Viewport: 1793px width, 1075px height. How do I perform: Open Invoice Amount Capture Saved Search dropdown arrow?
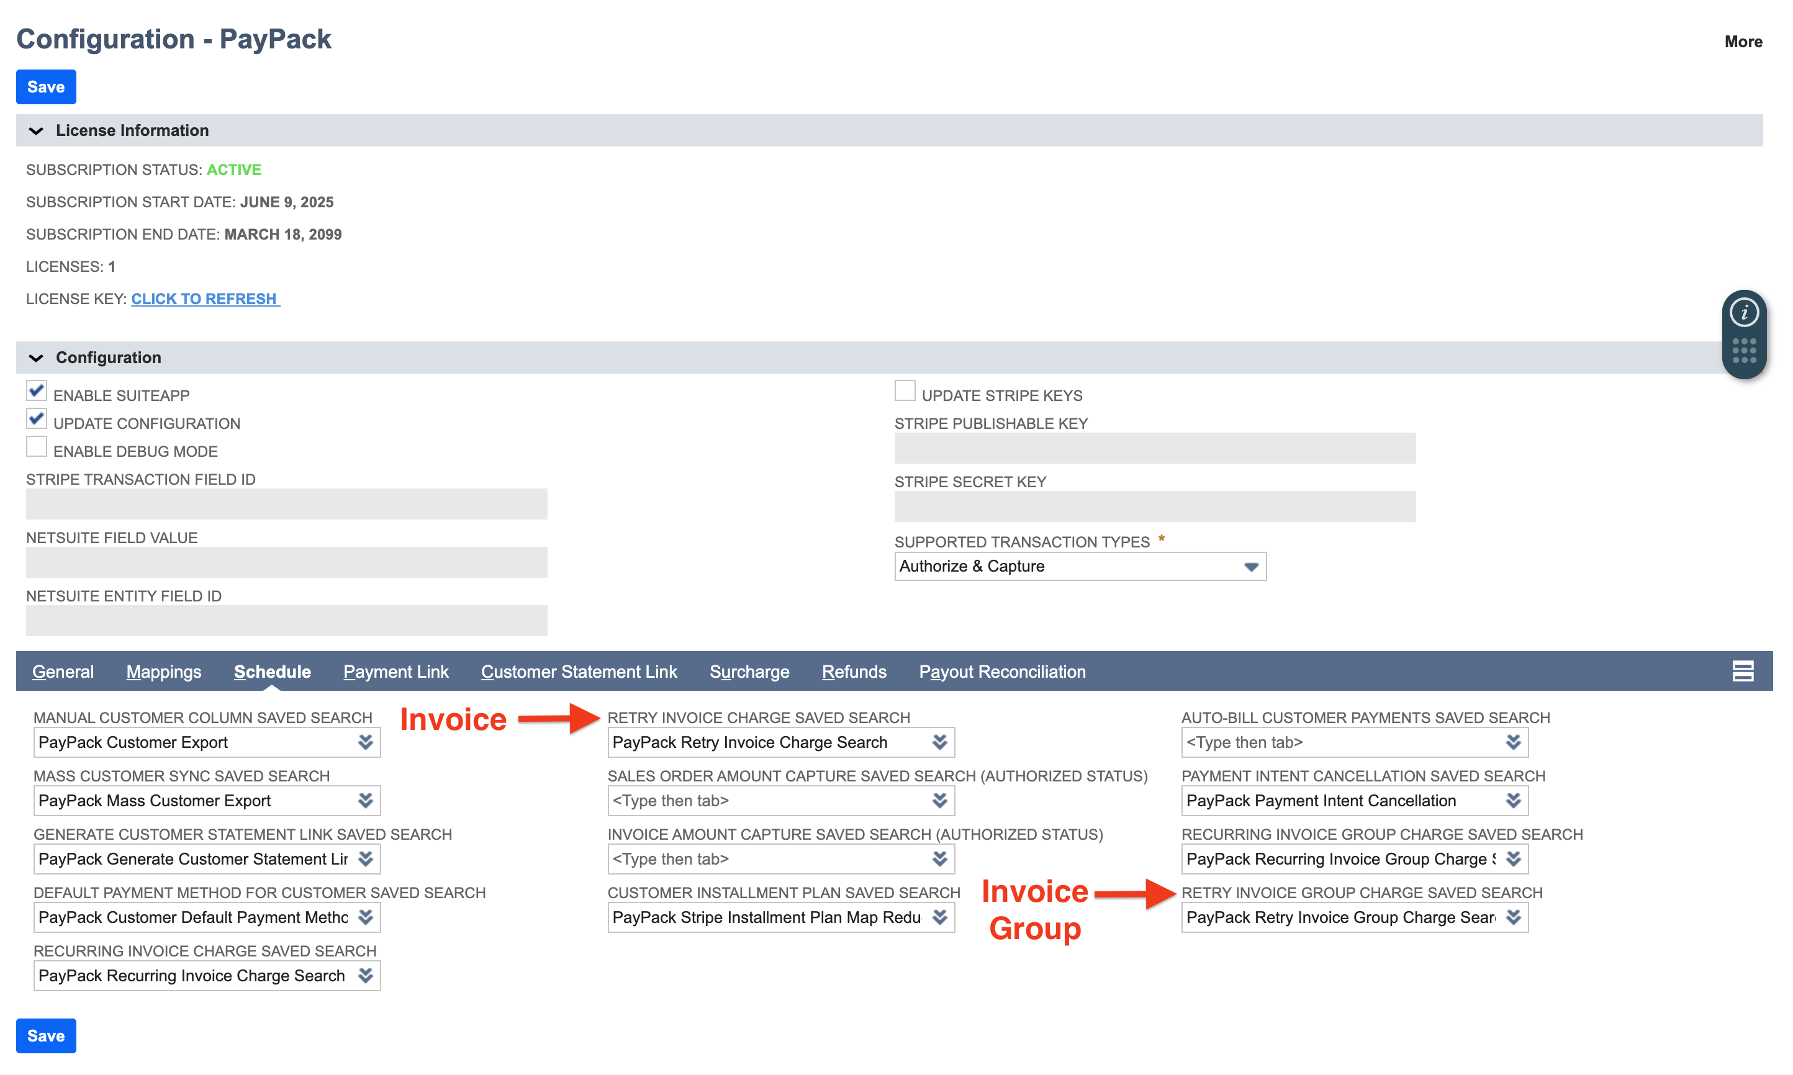939,858
